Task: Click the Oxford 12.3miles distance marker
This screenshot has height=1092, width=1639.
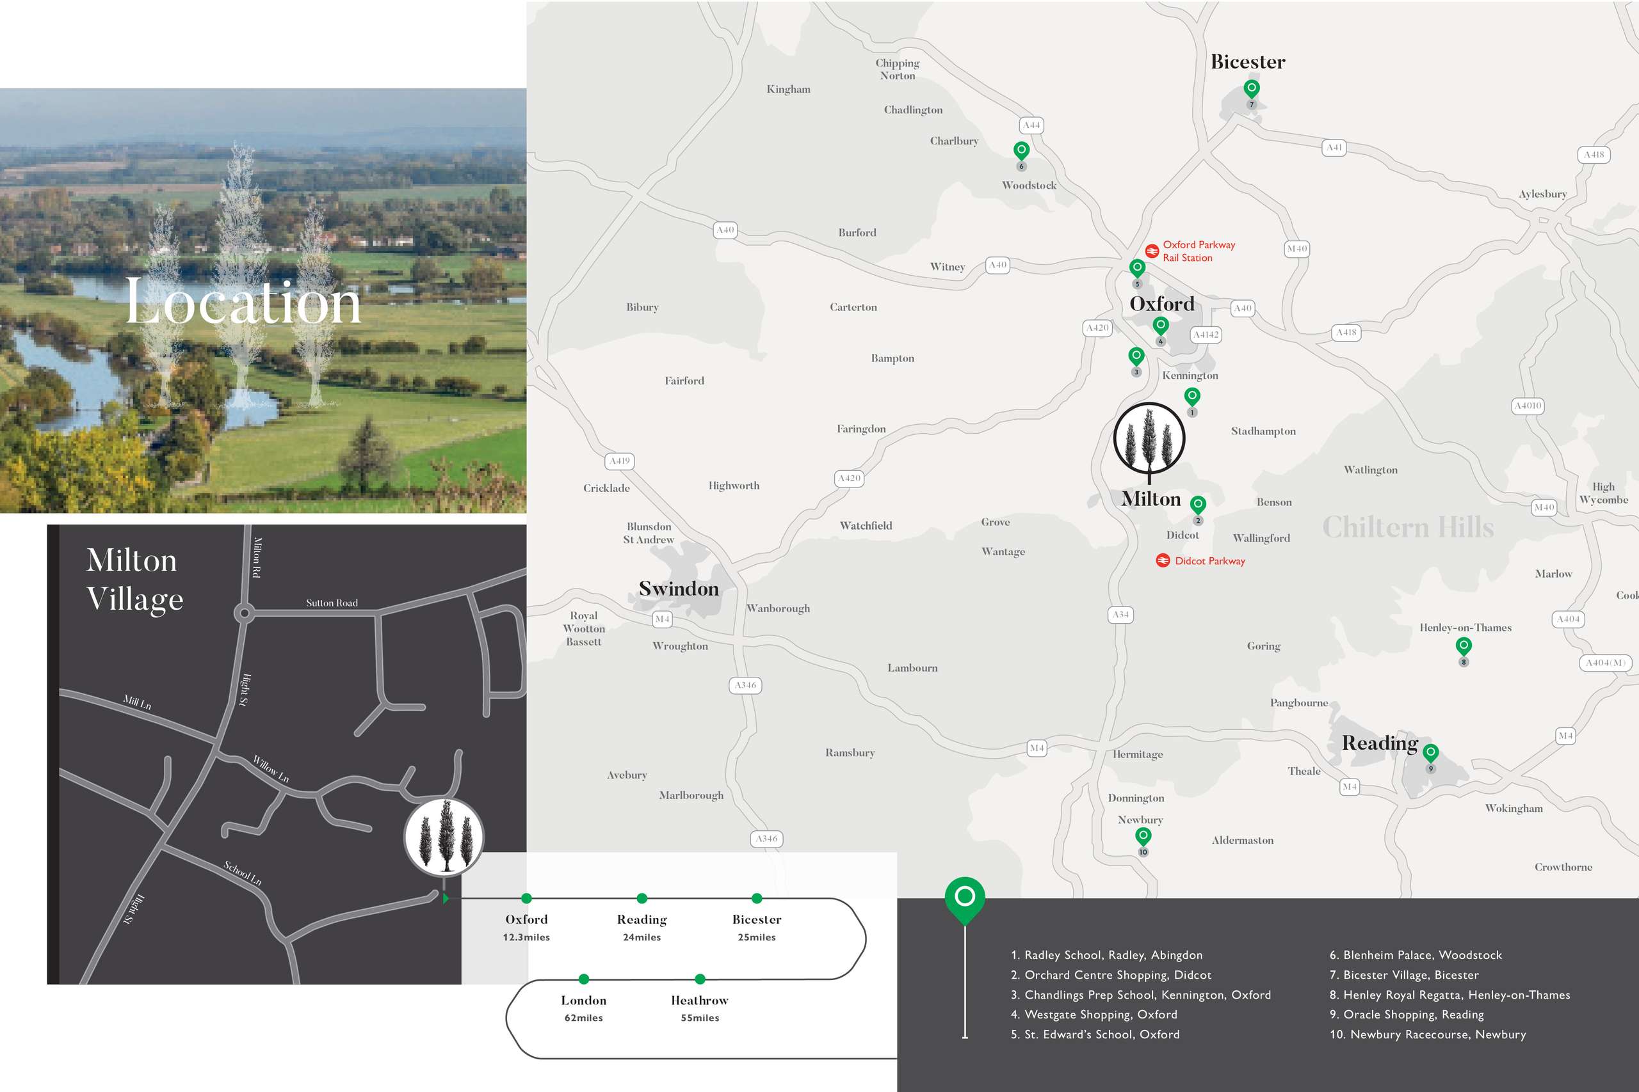Action: click(526, 898)
